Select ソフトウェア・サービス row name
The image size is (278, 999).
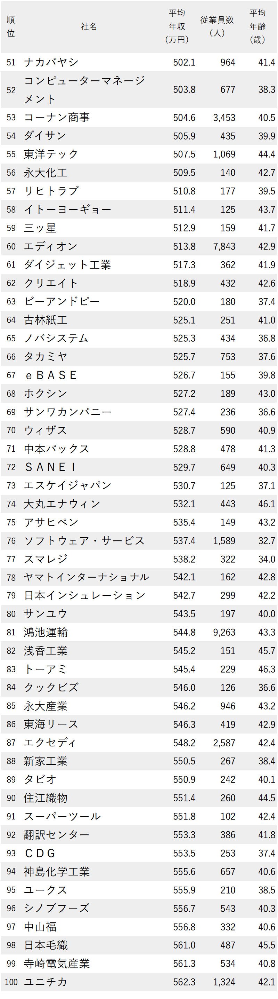coord(84,541)
